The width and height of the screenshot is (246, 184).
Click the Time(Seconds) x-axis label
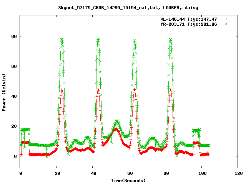[x=128, y=181]
